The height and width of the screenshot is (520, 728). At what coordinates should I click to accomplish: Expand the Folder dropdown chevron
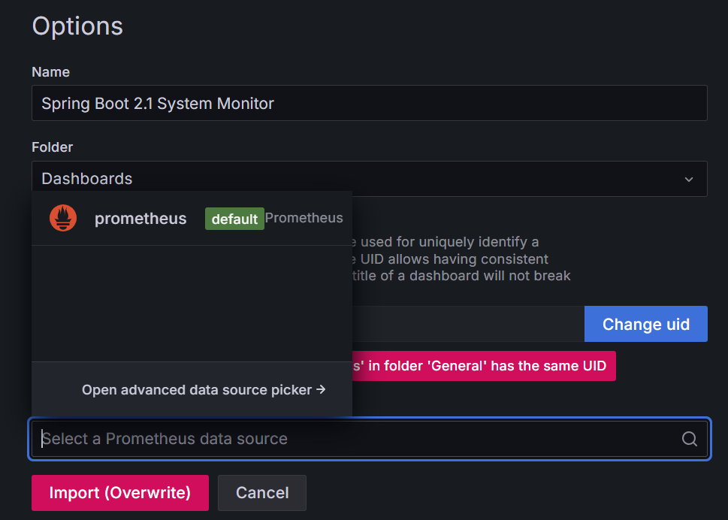tap(689, 179)
